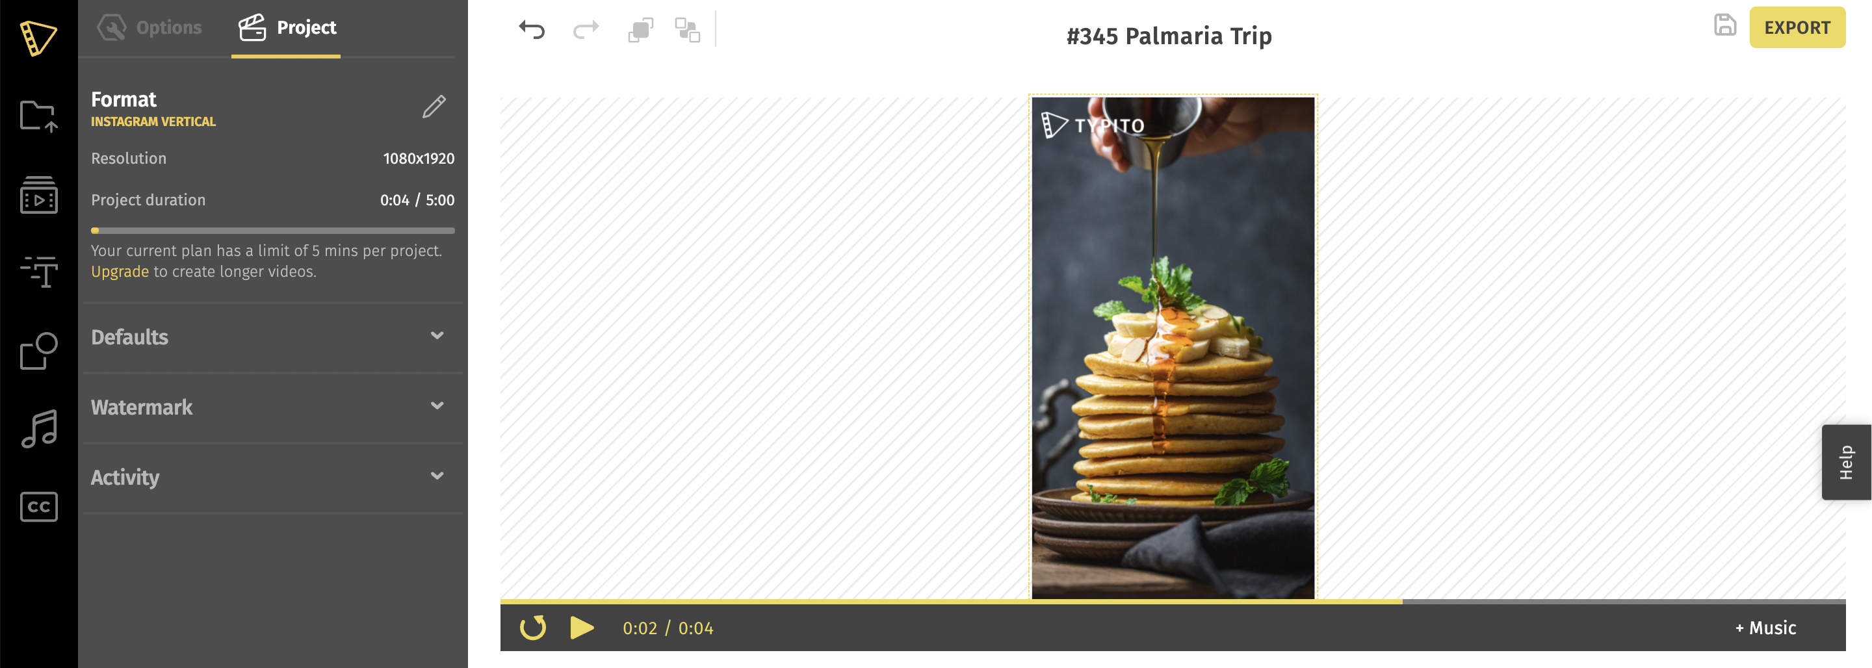
Task: Select the text tool in sidebar
Action: coord(38,272)
